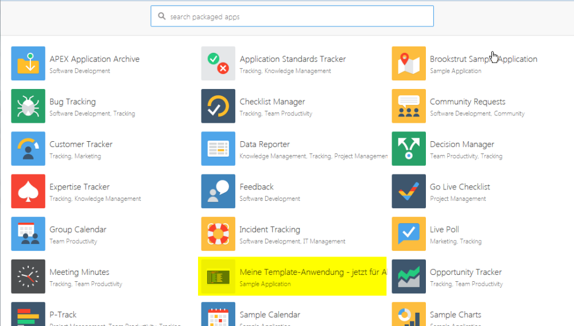
Task: Click 'Knowledge Management, Tracking, Project' category text
Action: pyautogui.click(x=313, y=156)
